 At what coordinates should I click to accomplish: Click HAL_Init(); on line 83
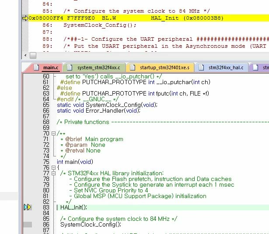click(73, 207)
